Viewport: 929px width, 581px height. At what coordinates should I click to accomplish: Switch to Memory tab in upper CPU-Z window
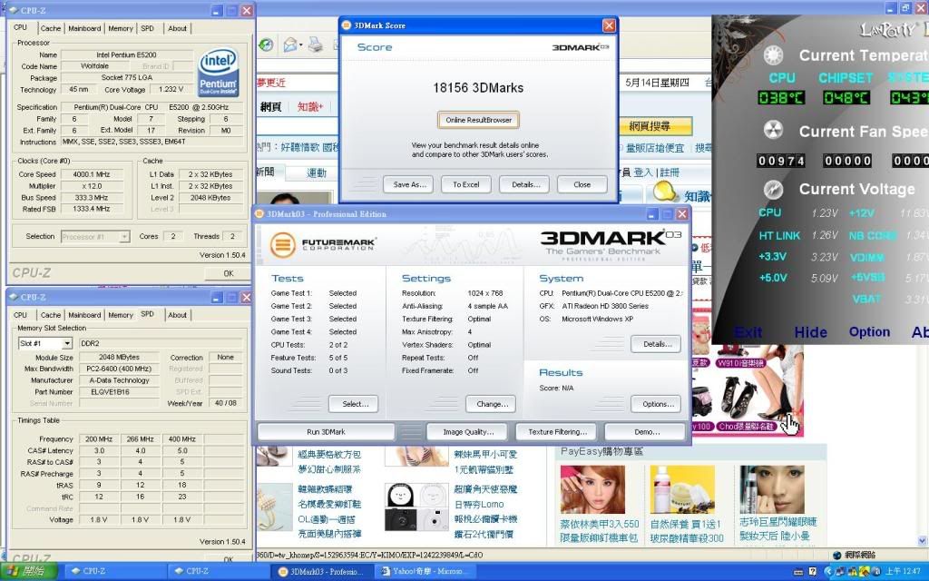[x=121, y=28]
